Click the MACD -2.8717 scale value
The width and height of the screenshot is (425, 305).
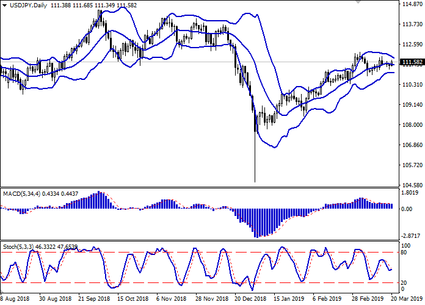(x=410, y=235)
